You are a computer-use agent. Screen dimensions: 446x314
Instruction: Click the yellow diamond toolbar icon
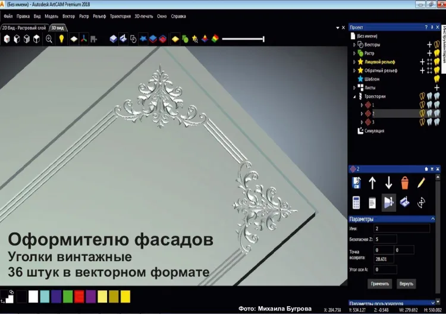(x=175, y=39)
